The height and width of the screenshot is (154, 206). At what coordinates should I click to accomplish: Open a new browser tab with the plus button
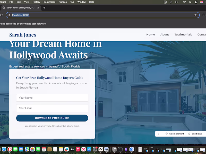(44, 8)
